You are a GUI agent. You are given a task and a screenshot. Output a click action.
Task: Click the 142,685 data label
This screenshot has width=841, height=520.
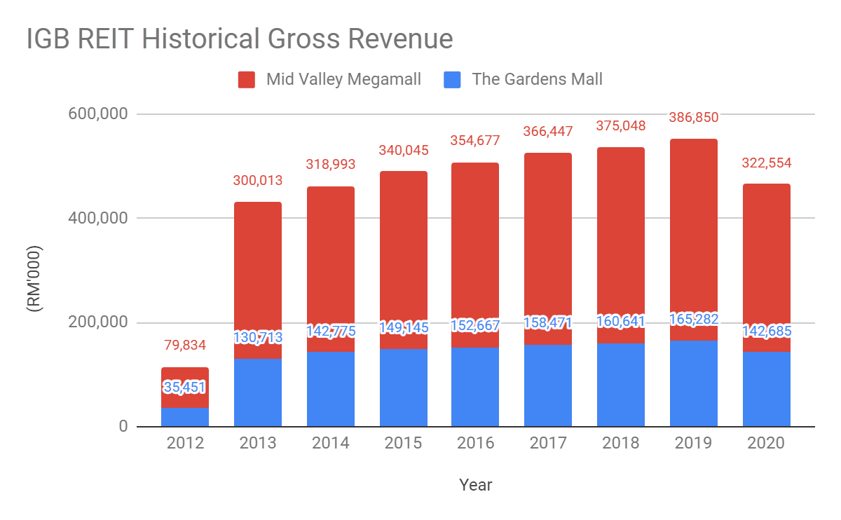click(x=767, y=331)
